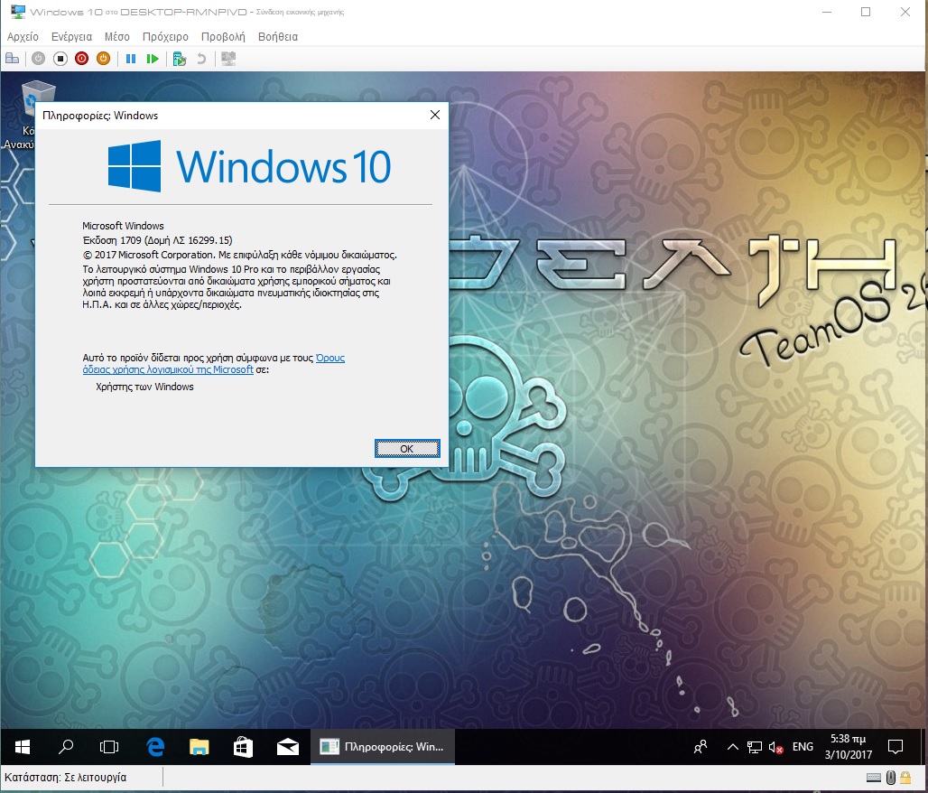Open File Explorer from the taskbar

pyautogui.click(x=200, y=748)
